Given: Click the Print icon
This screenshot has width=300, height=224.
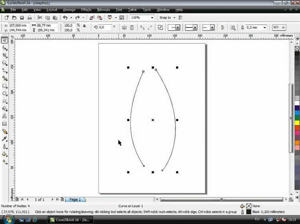Looking at the screenshot, I should click(30, 18).
